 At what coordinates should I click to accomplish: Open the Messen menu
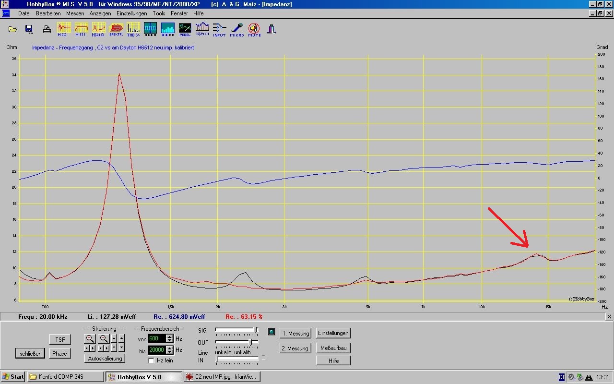coord(75,13)
